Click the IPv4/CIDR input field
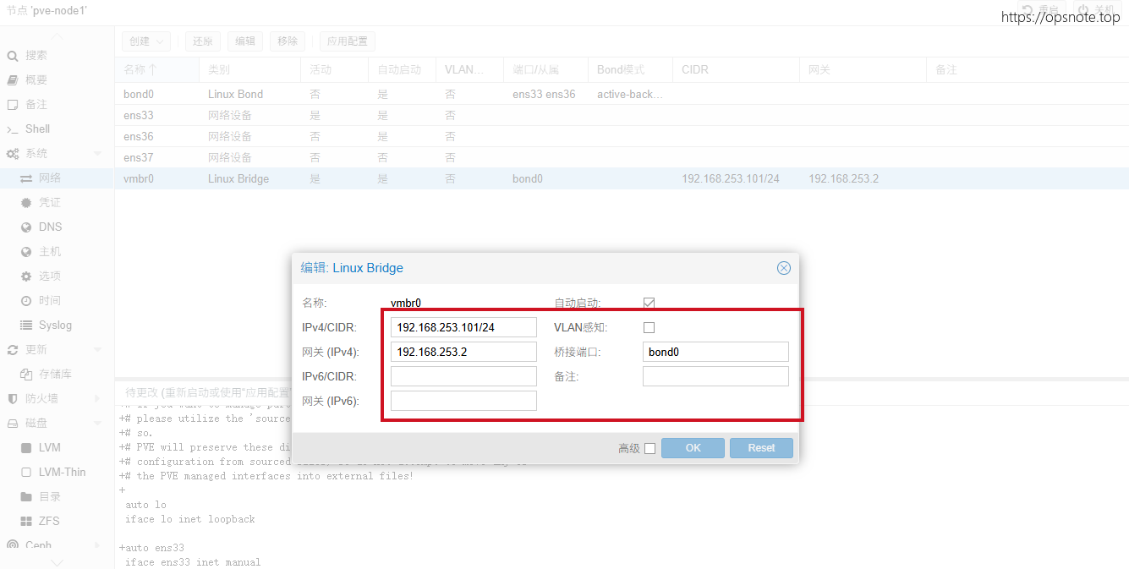This screenshot has height=569, width=1129. pos(463,327)
